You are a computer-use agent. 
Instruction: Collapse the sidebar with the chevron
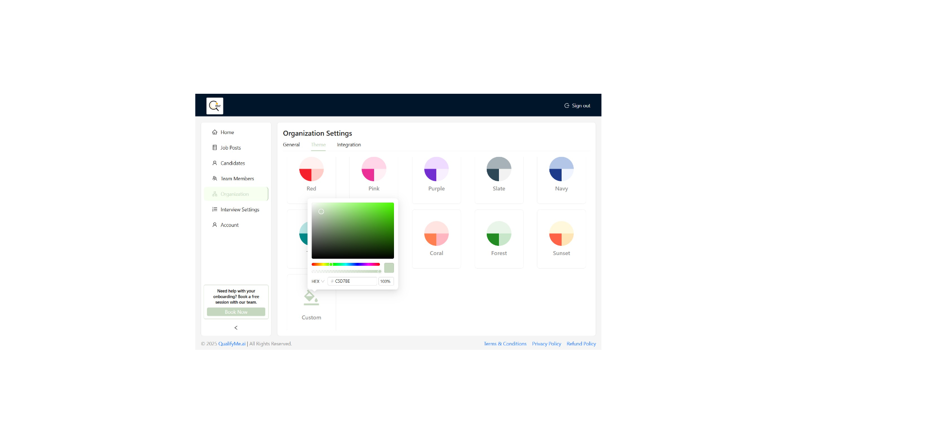point(236,328)
